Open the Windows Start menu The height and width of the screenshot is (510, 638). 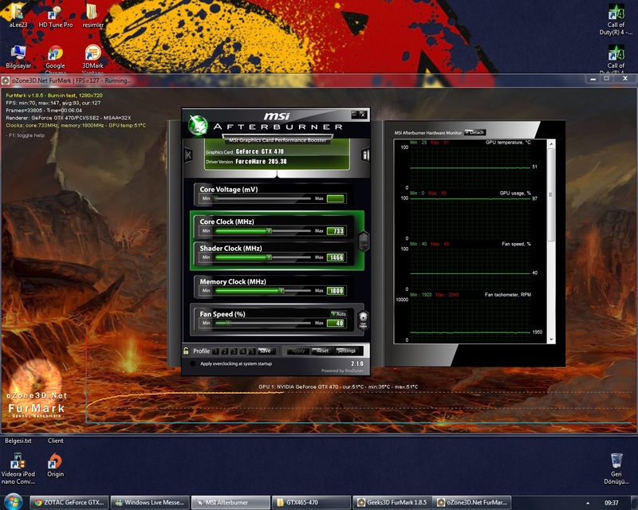point(13,502)
